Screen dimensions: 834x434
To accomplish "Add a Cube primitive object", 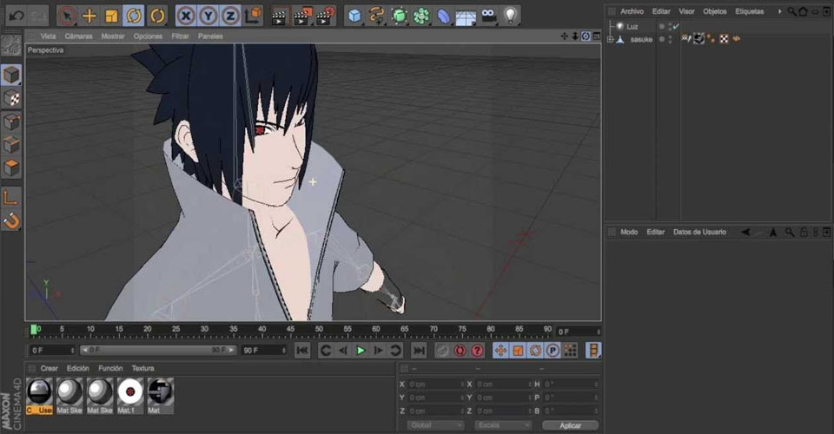I will point(354,16).
